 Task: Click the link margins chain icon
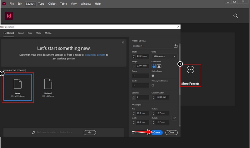(174, 118)
